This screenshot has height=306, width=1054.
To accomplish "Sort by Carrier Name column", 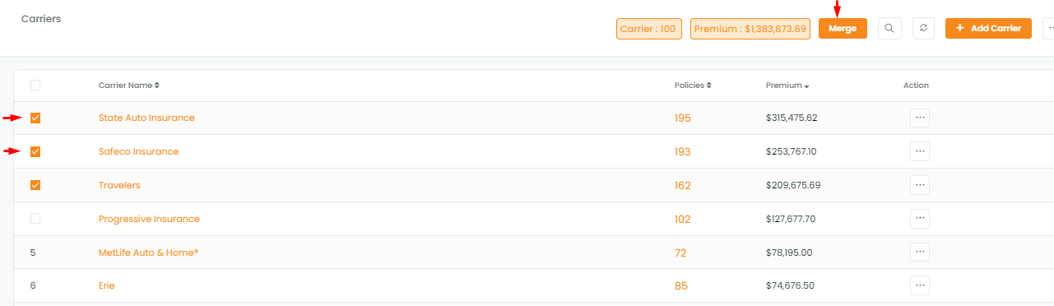I will 129,85.
